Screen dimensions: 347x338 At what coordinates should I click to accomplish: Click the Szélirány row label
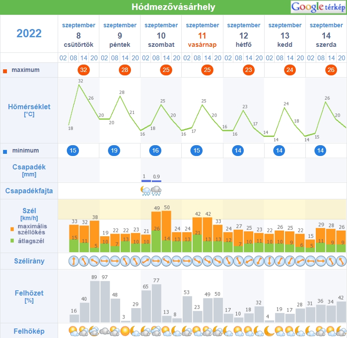[29, 261]
